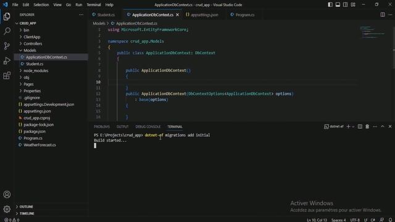Toggle bottom panel layout icon in title bar
Viewport: 395px width, 222px height.
[338, 4]
